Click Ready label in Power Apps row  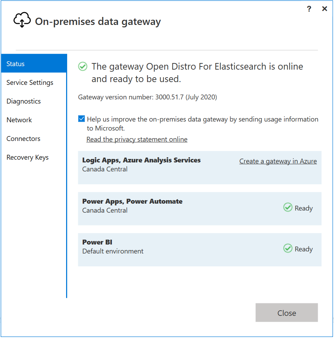304,208
